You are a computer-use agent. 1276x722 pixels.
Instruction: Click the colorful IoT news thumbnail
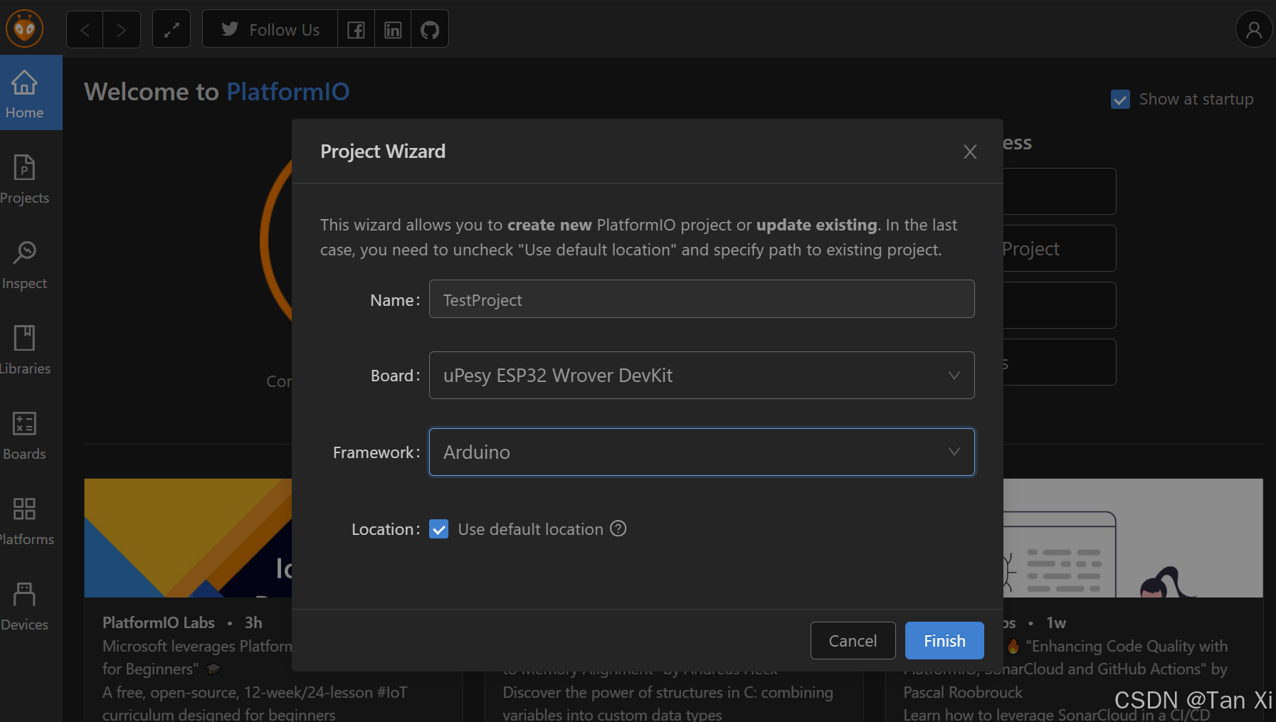tap(188, 538)
